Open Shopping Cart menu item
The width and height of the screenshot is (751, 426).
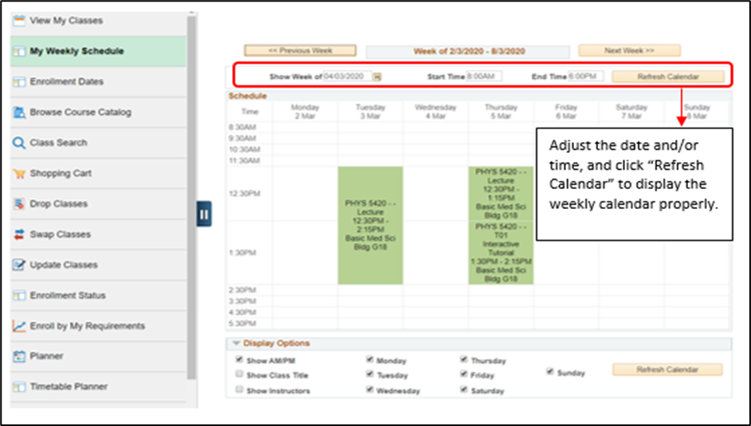(x=98, y=173)
